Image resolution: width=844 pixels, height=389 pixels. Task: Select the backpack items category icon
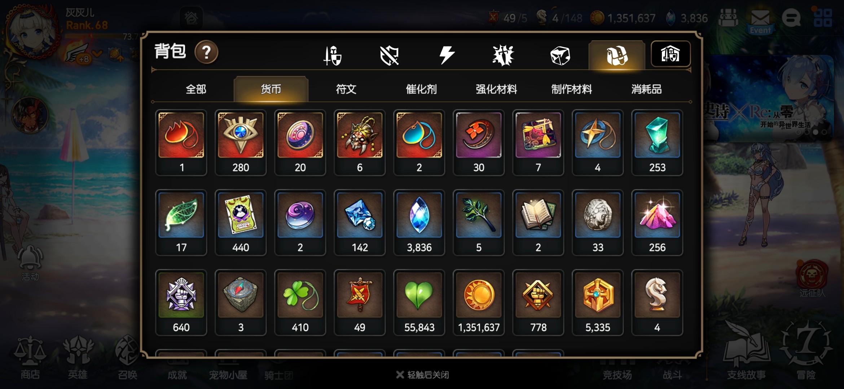coord(617,55)
